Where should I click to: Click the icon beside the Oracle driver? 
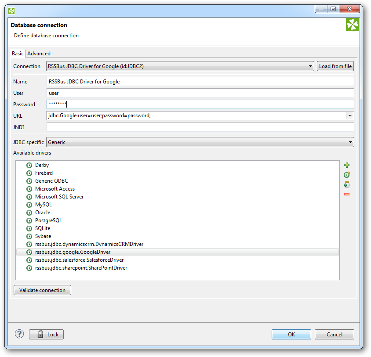coord(29,213)
